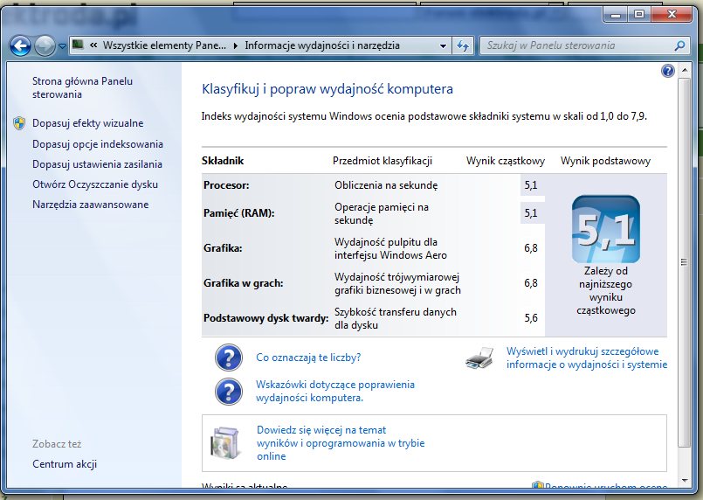Screen dimensions: 703x500
Task: Click the 'Przedmiot klasyfikacji' column header
Action: [383, 161]
